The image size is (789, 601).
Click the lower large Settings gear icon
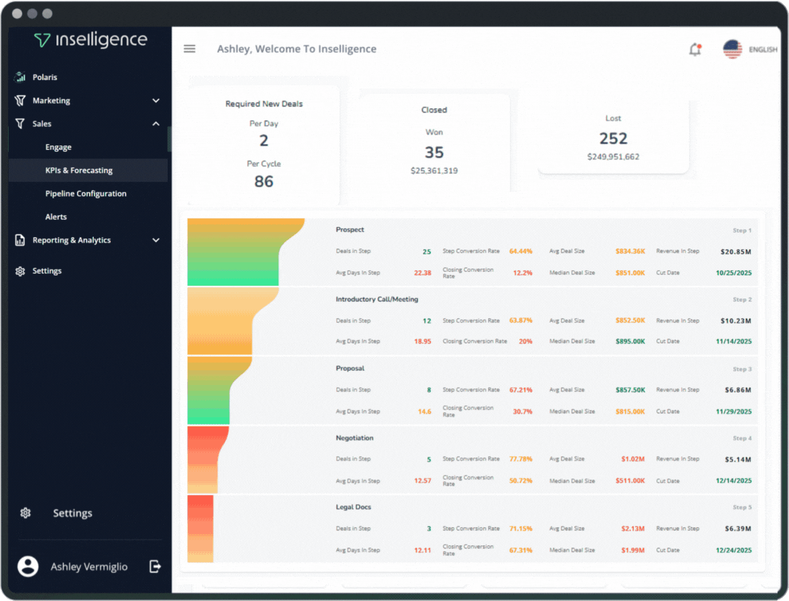click(25, 513)
